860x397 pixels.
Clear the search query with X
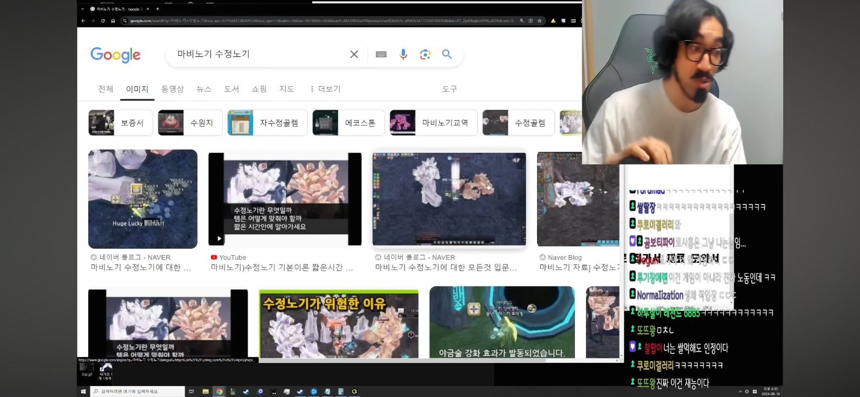pos(354,54)
